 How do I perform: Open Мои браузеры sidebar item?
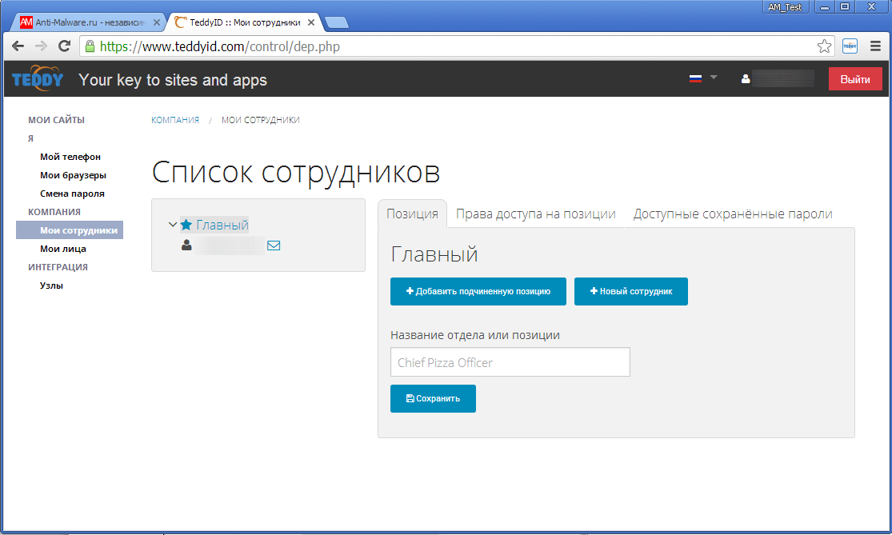click(x=73, y=175)
